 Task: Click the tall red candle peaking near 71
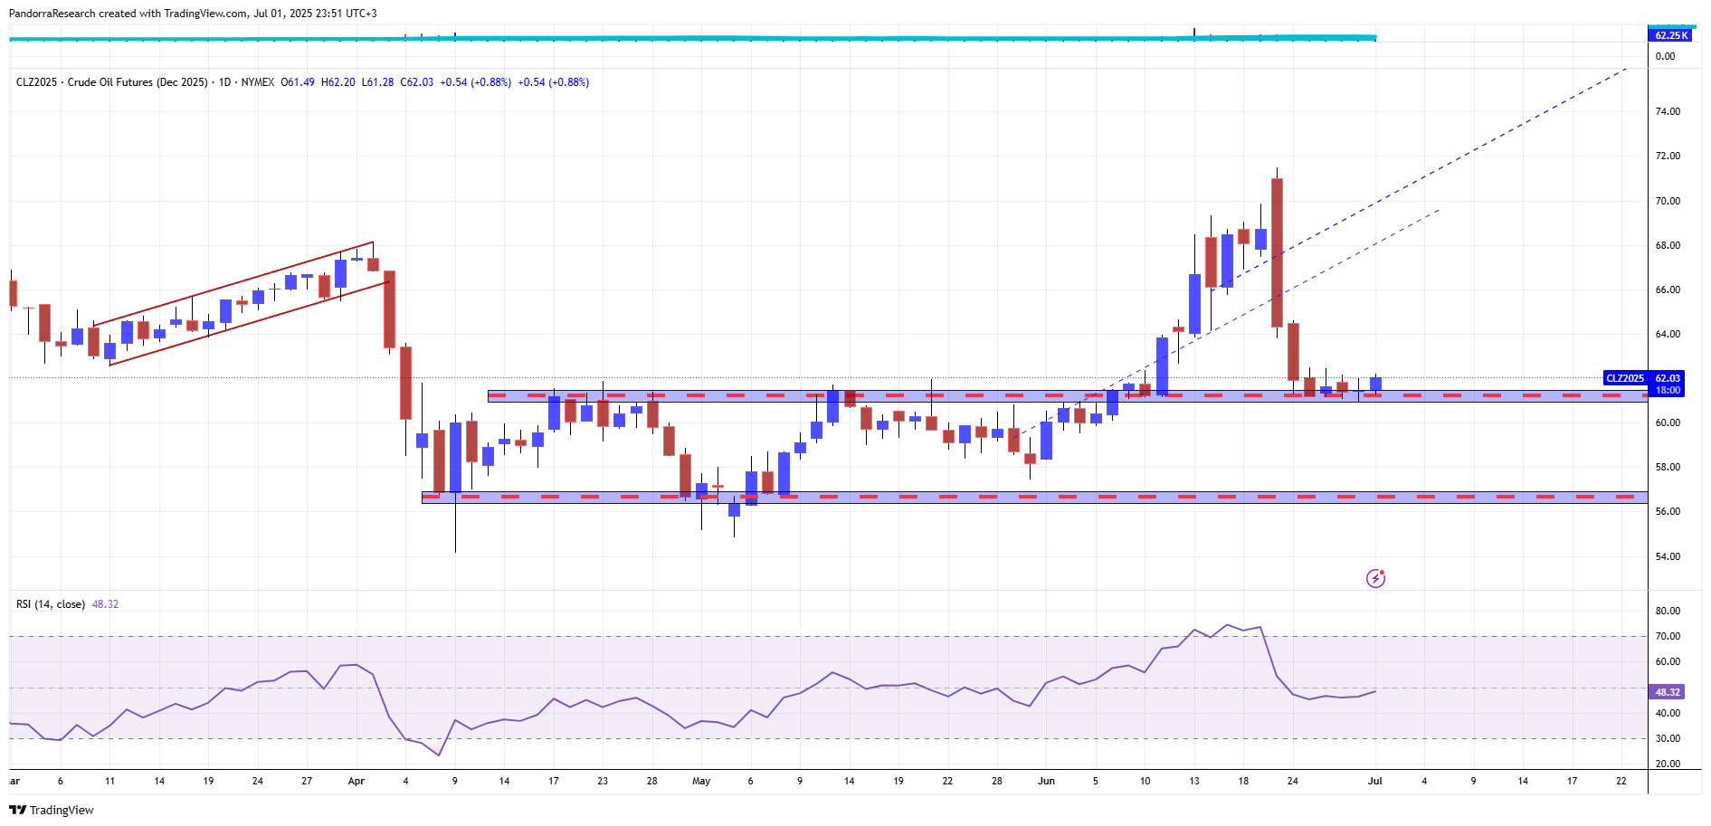(1277, 252)
